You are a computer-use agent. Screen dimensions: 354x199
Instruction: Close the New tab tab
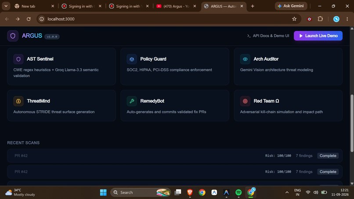point(53,6)
